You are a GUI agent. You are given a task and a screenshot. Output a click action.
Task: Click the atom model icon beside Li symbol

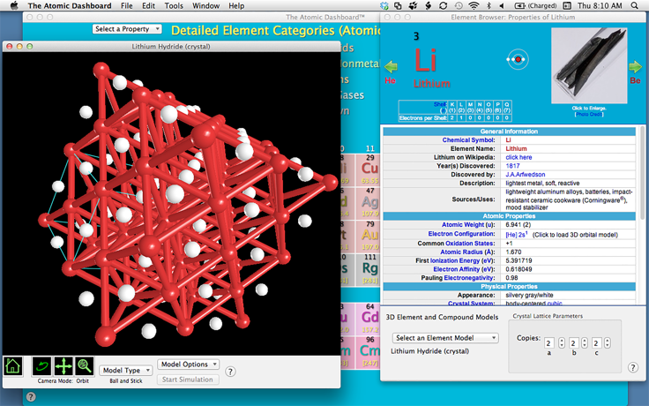pyautogui.click(x=518, y=59)
